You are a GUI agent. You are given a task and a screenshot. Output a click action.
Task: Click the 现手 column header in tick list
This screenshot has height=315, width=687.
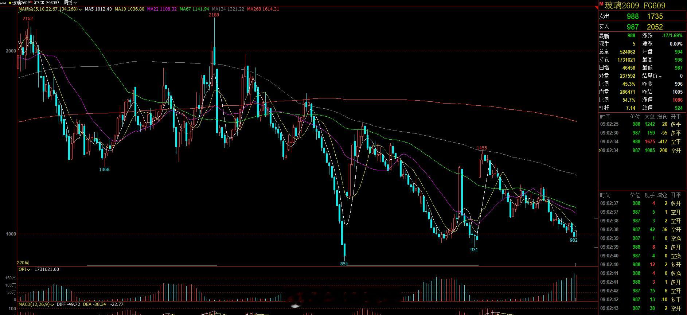pyautogui.click(x=649, y=195)
